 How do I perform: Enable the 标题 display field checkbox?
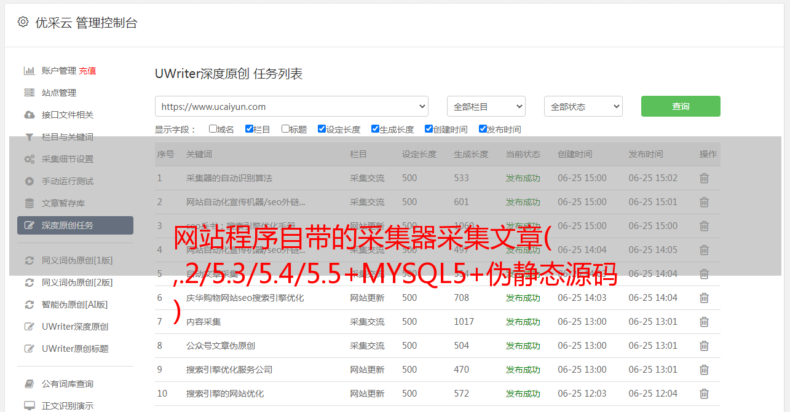[x=285, y=129]
